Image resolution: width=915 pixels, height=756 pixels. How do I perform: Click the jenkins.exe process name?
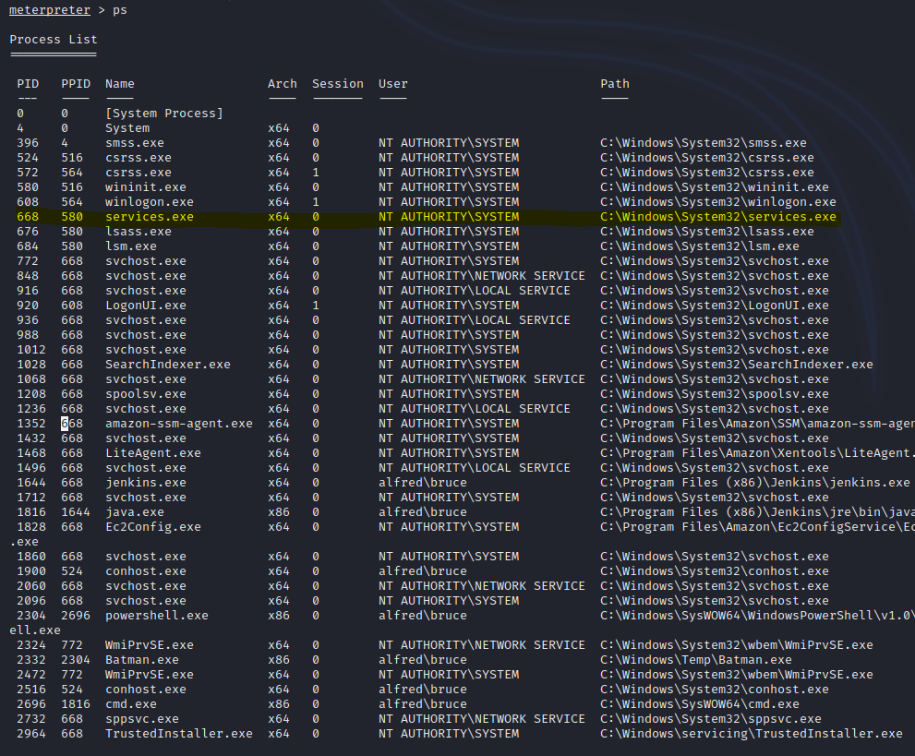click(x=146, y=483)
